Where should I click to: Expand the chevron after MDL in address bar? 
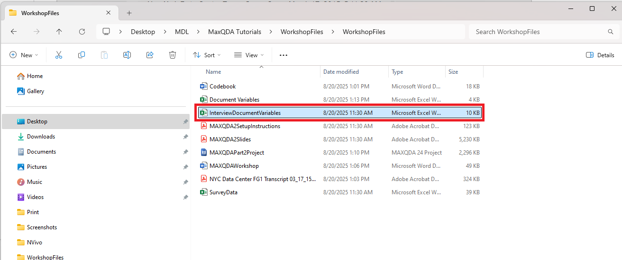click(198, 32)
